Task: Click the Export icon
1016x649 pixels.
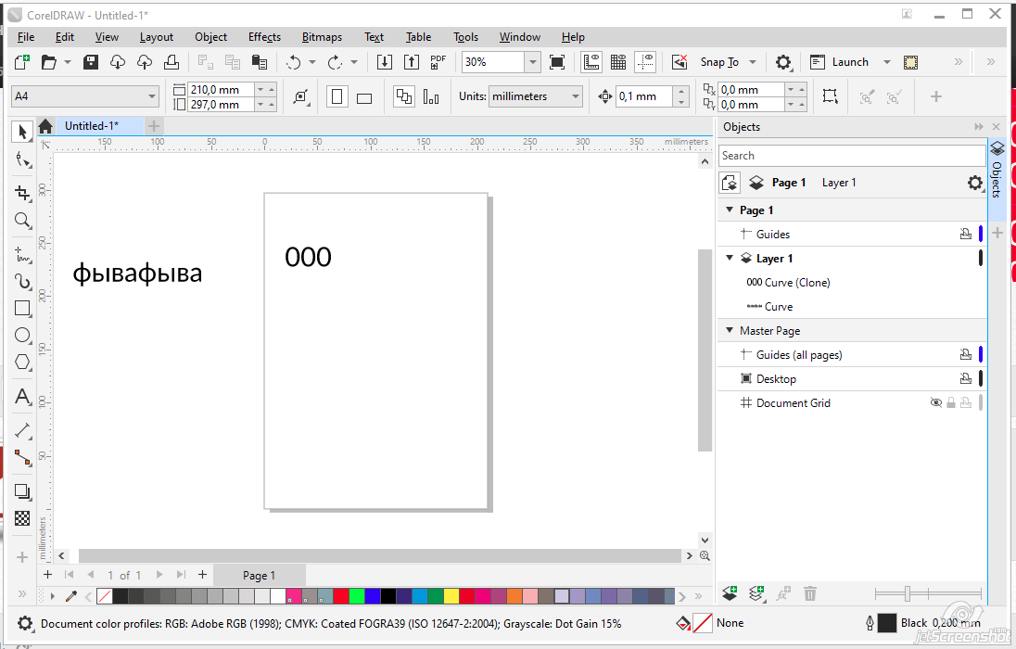Action: tap(412, 62)
